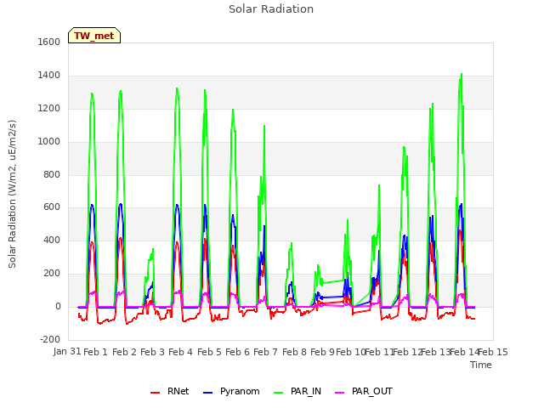Toggle the PAR_OUT legend entry
Screen dimensions: 544x408
pos(364,392)
